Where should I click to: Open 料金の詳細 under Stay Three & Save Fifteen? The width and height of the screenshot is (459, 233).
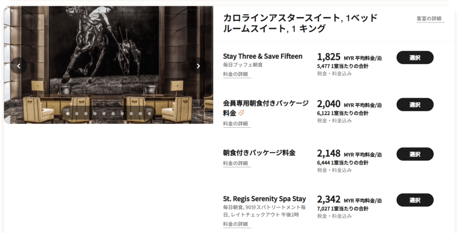coord(235,74)
